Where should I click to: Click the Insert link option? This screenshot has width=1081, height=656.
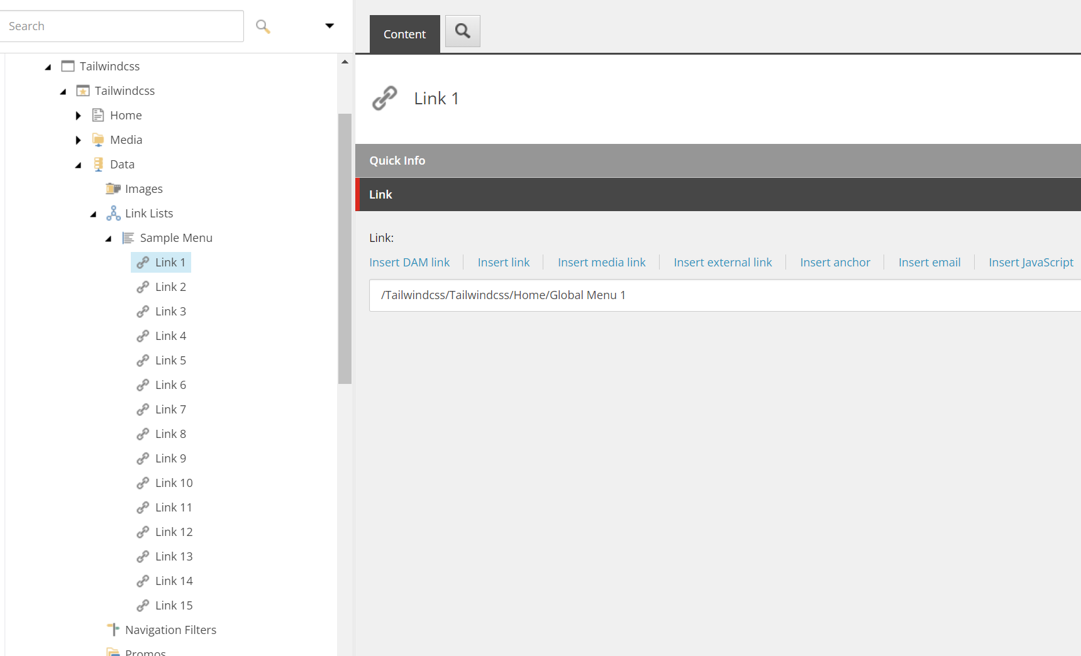coord(504,262)
